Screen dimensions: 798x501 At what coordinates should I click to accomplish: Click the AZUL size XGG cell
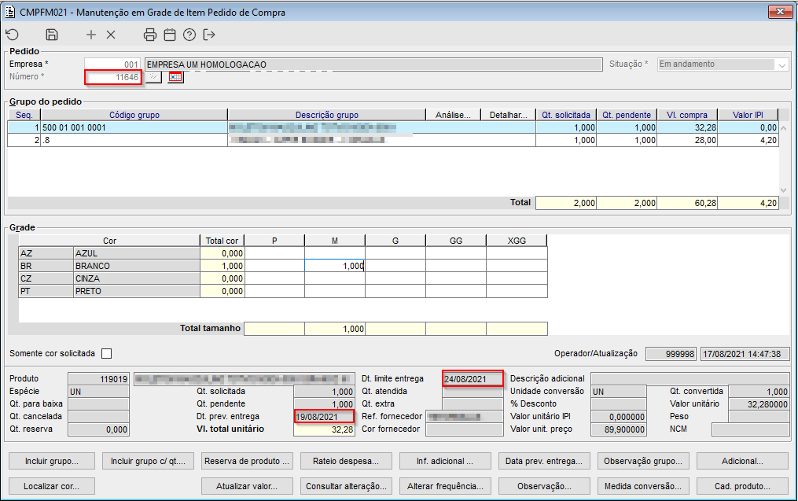click(x=517, y=253)
